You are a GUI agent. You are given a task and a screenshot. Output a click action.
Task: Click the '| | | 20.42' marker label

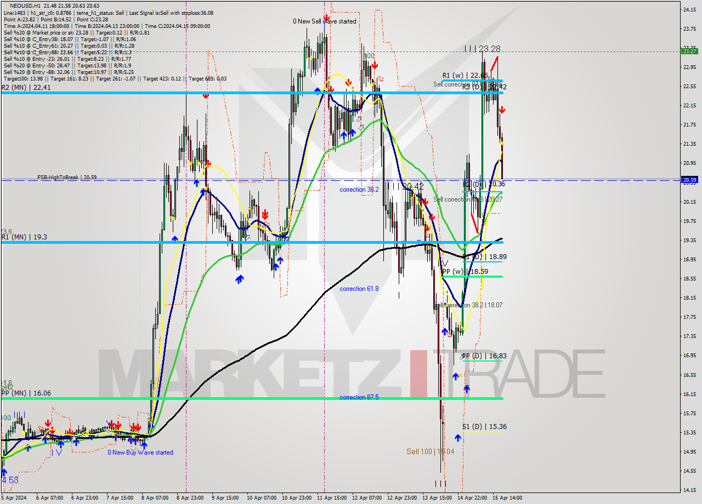405,186
